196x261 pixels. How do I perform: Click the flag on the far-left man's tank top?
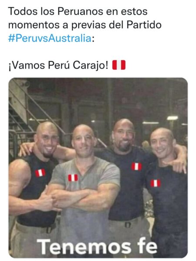click(x=40, y=173)
